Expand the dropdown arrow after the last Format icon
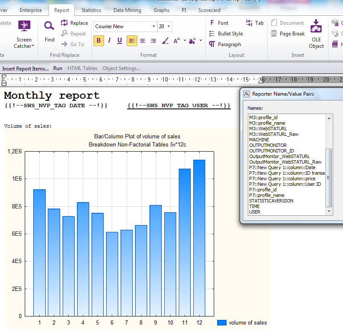The height and width of the screenshot is (334, 343). tap(201, 41)
